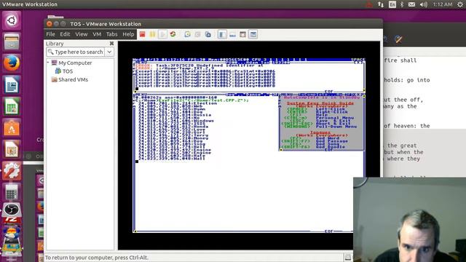Open LibreOffice Calc from the launcher

point(12,106)
